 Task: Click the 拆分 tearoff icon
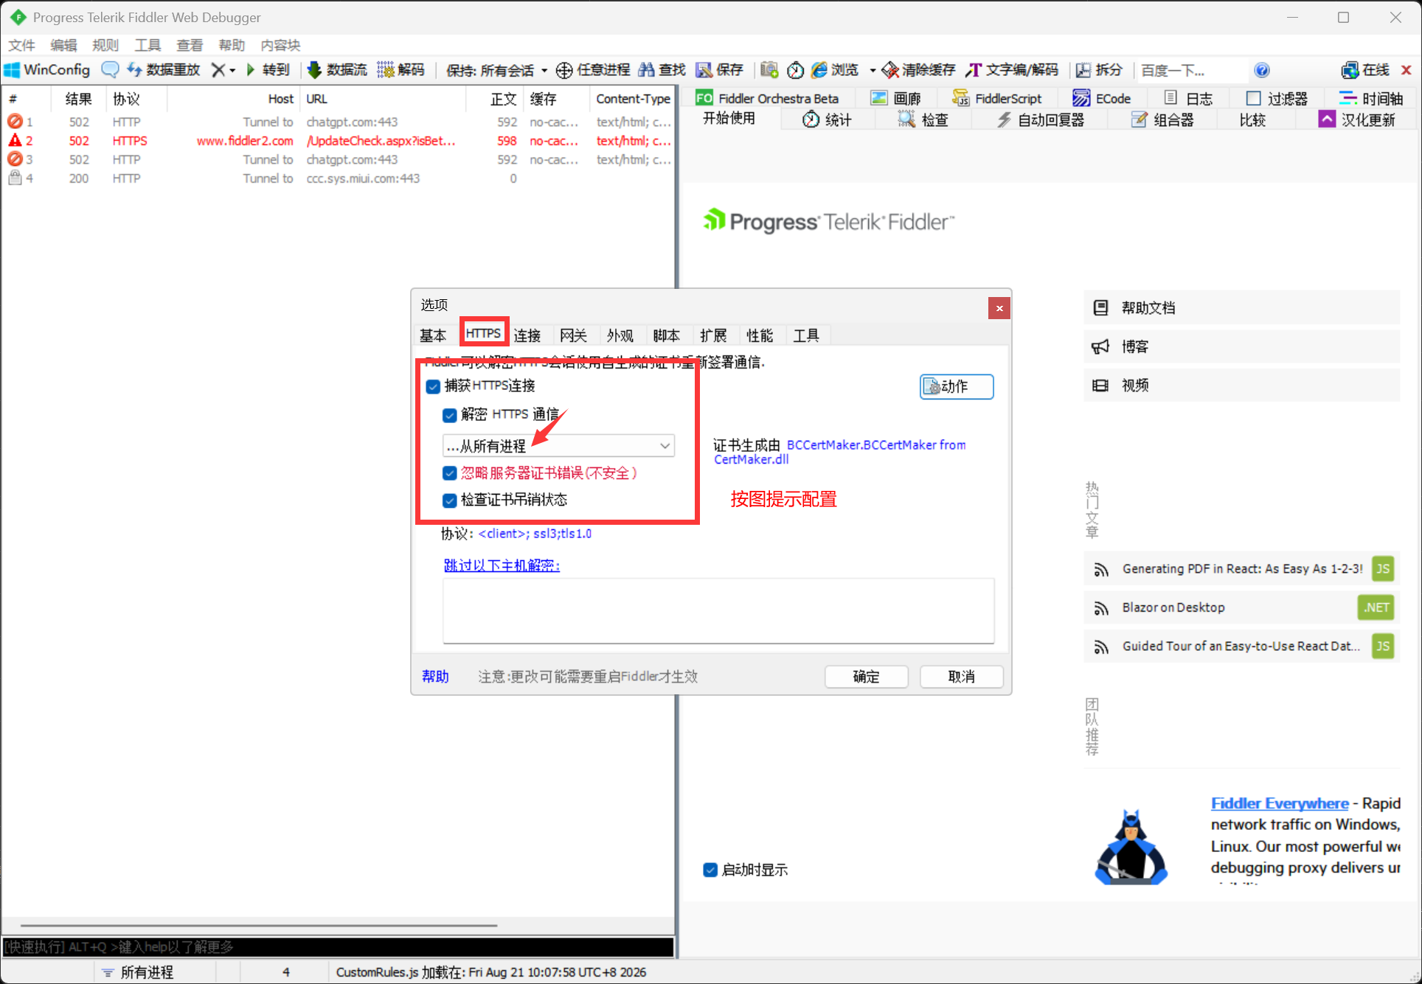pos(1083,70)
